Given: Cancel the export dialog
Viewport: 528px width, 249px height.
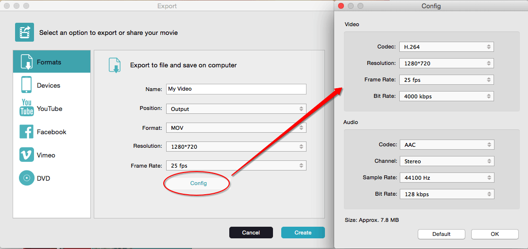Looking at the screenshot, I should 251,233.
